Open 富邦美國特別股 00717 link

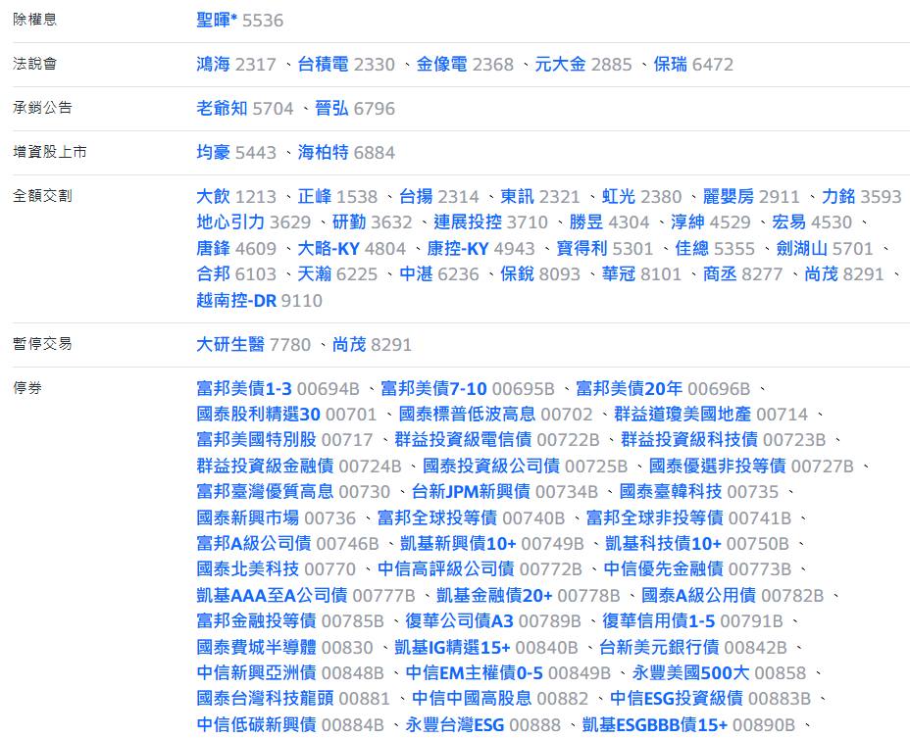(x=285, y=440)
